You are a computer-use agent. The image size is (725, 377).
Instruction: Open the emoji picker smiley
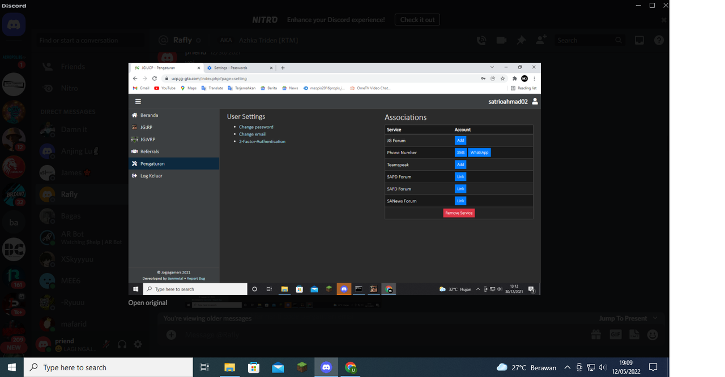(x=652, y=335)
